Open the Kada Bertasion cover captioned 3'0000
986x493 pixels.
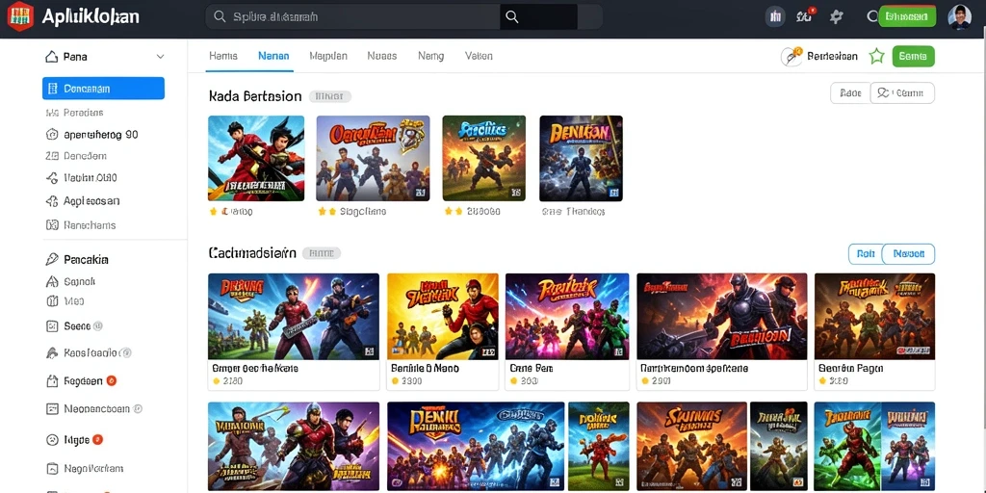(x=484, y=159)
